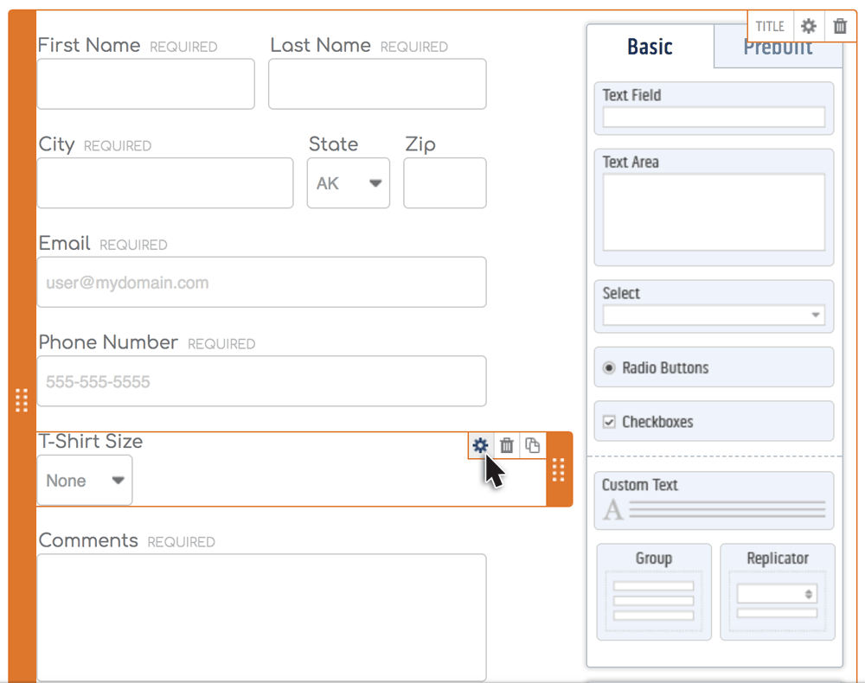Image resolution: width=865 pixels, height=683 pixels.
Task: Select the Radio Buttons element
Action: tap(714, 367)
